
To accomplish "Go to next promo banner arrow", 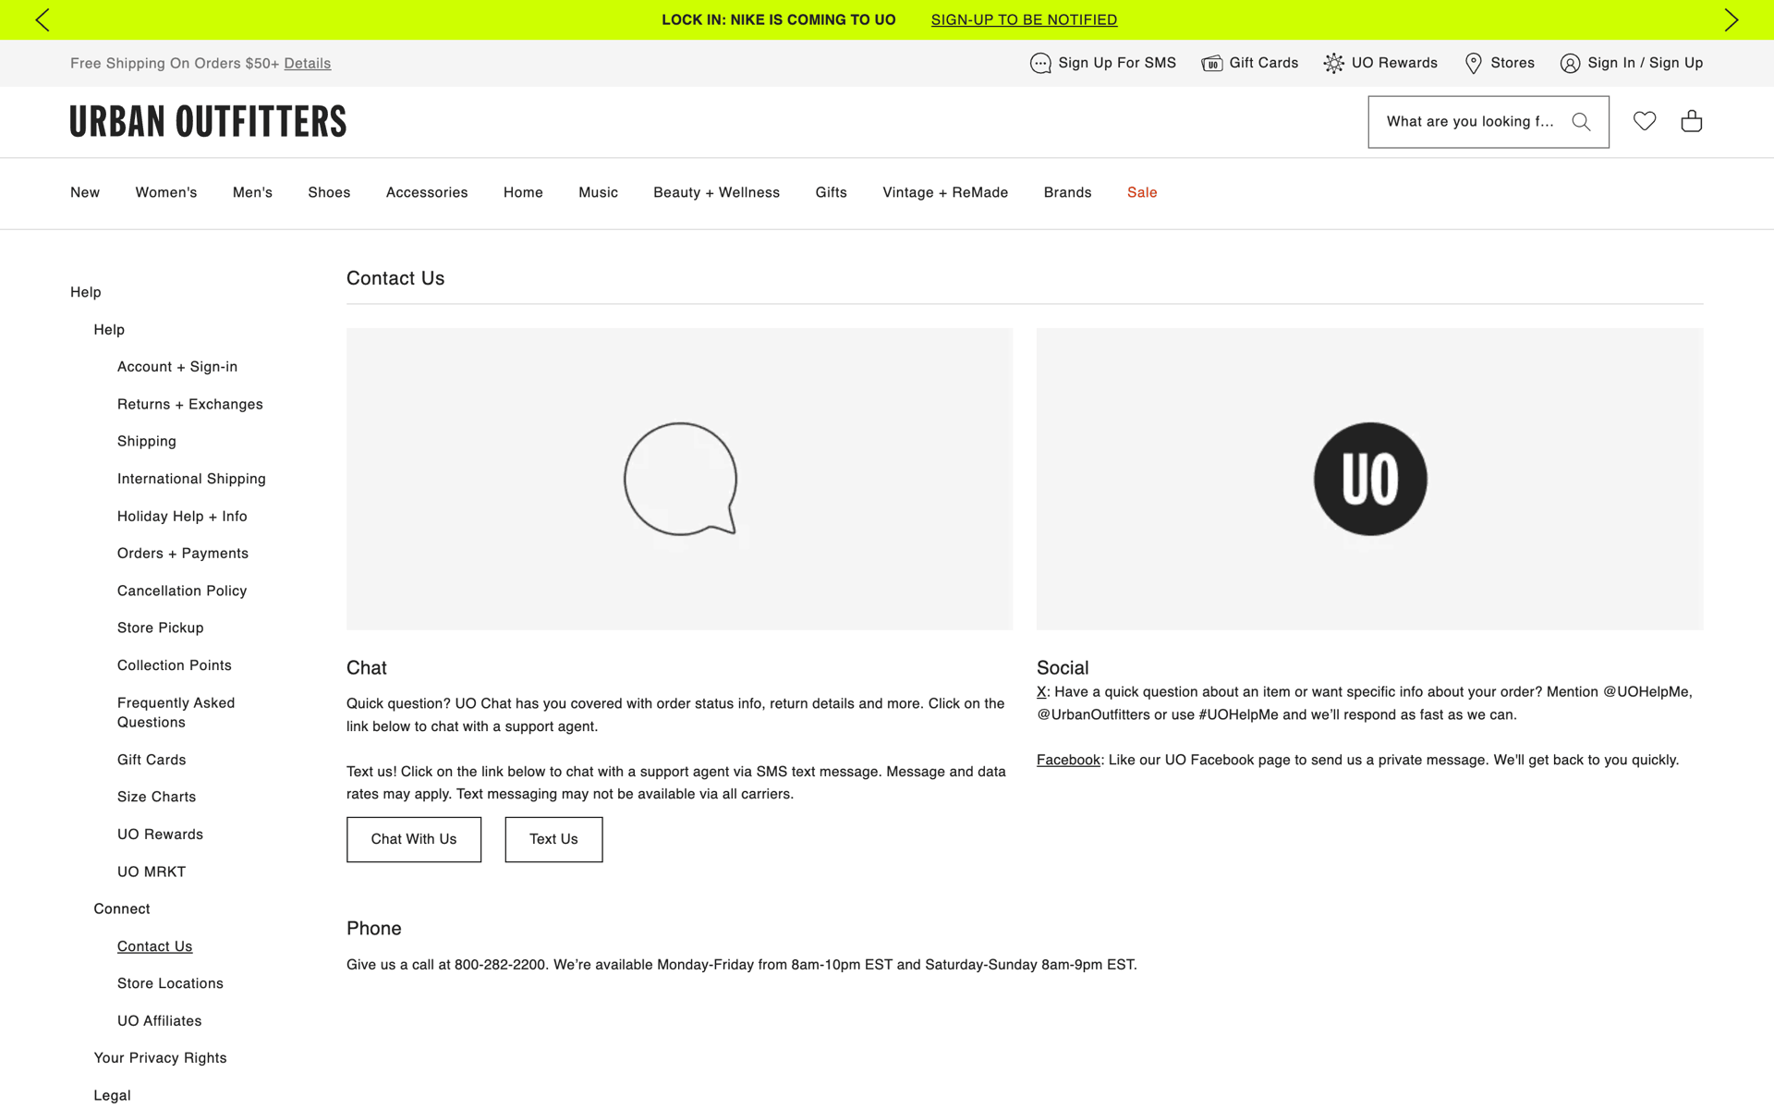I will tap(1731, 20).
